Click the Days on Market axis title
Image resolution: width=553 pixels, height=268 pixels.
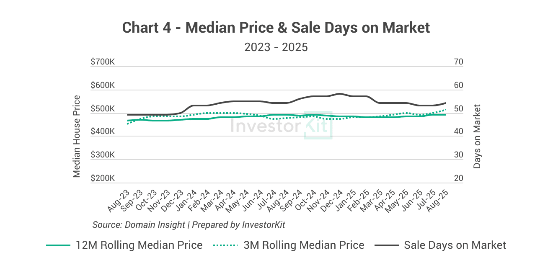coord(477,137)
